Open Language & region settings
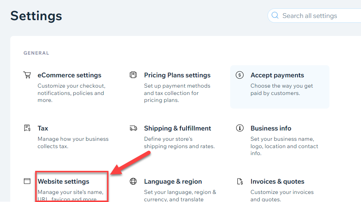 point(173,181)
